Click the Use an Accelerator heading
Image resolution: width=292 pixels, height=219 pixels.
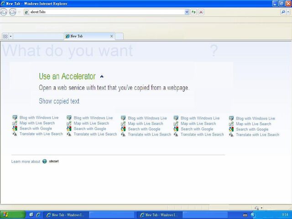click(x=67, y=76)
